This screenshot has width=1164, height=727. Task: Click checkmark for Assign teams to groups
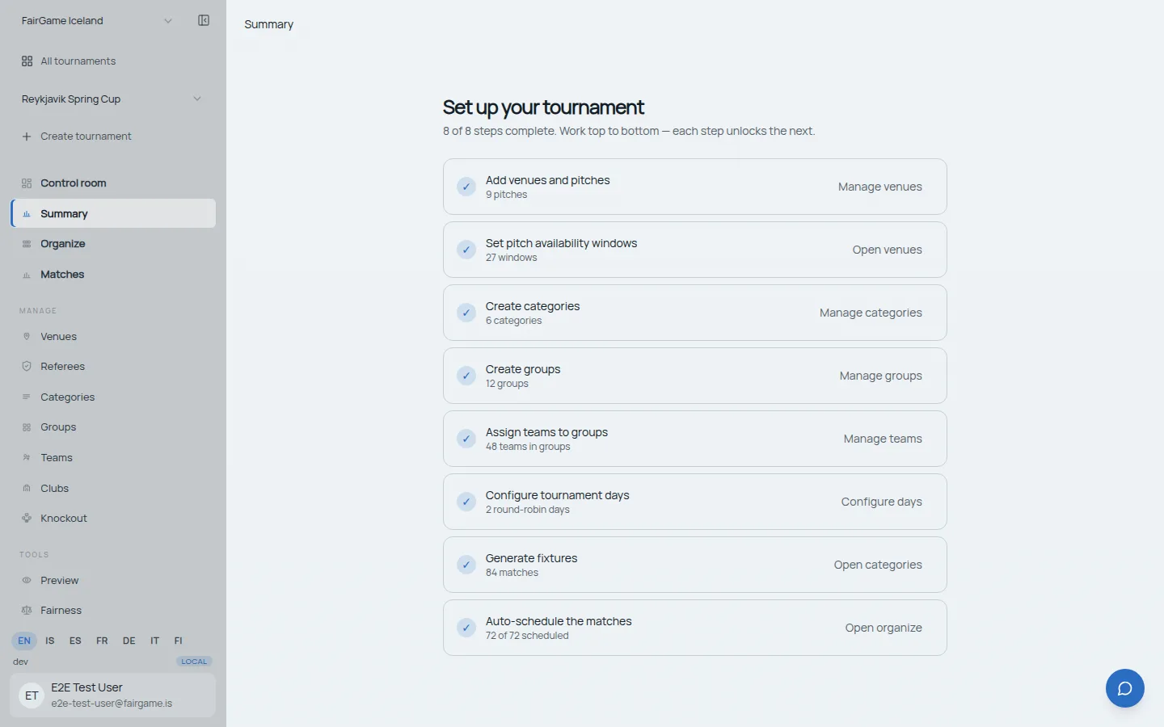(466, 439)
